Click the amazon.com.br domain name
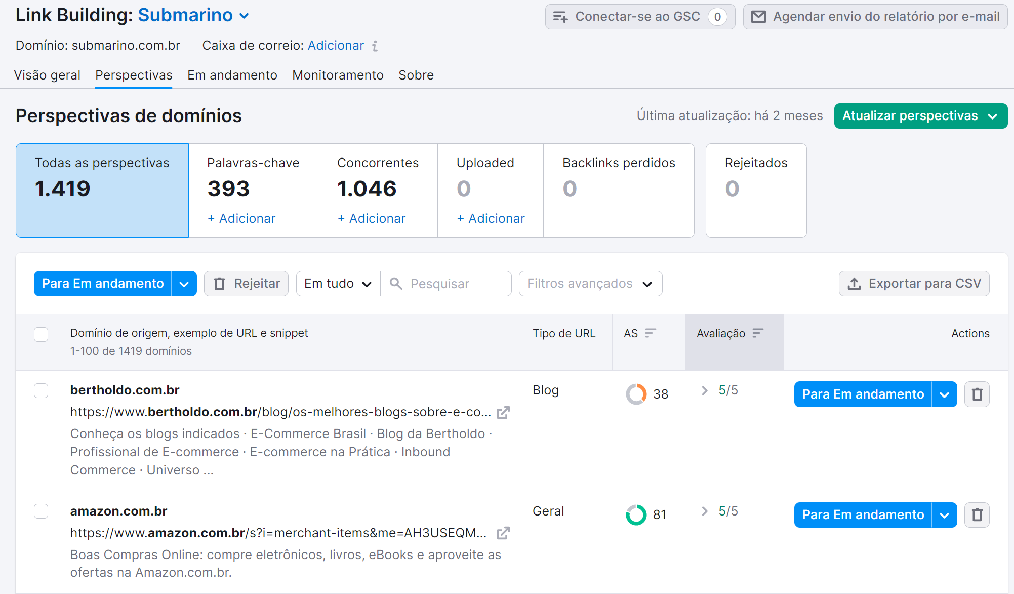Image resolution: width=1014 pixels, height=594 pixels. [118, 511]
